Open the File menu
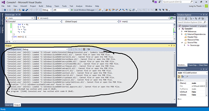 [3, 6]
